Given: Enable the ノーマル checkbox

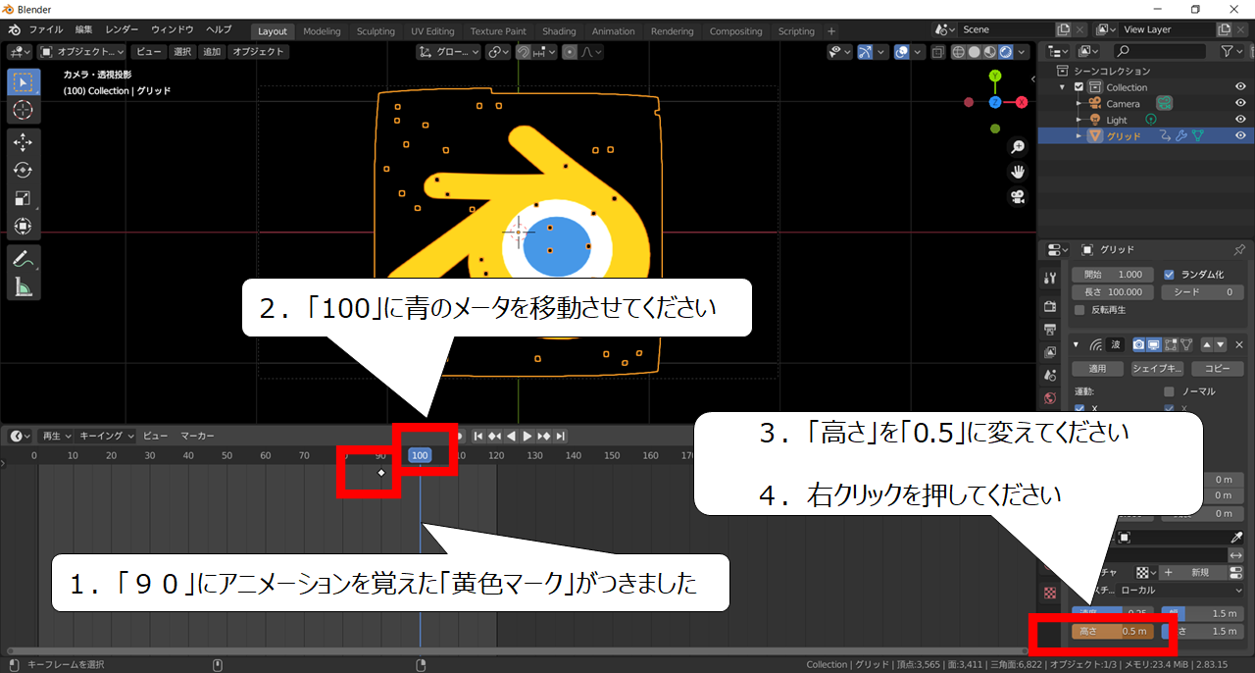Looking at the screenshot, I should point(1169,391).
